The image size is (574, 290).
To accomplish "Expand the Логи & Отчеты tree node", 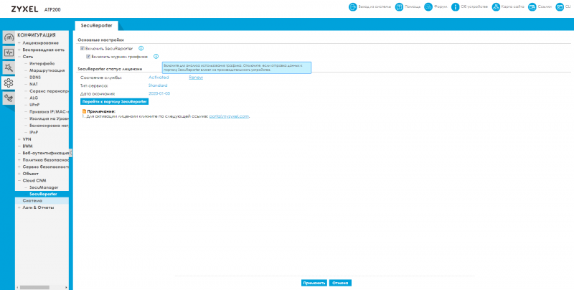I will [19, 207].
